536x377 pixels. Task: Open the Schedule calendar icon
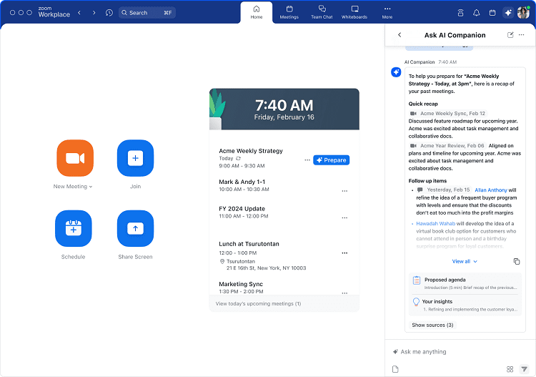pos(73,228)
